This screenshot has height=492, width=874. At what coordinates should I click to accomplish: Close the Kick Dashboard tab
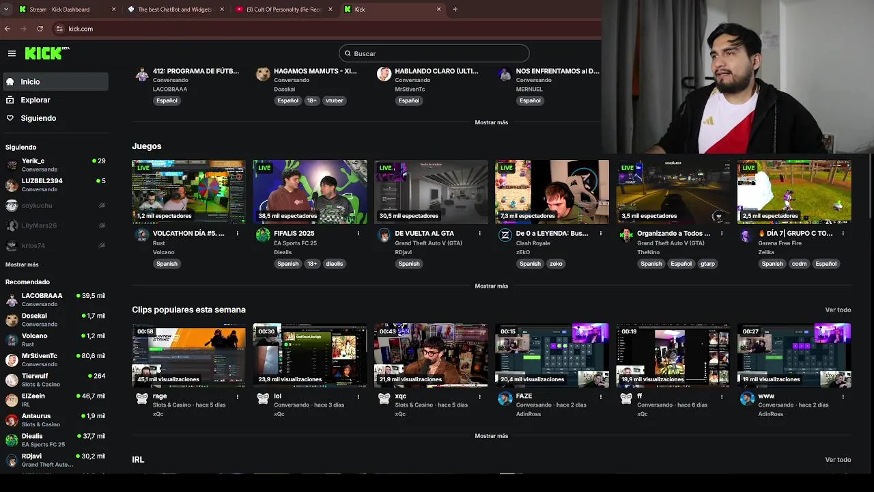113,10
